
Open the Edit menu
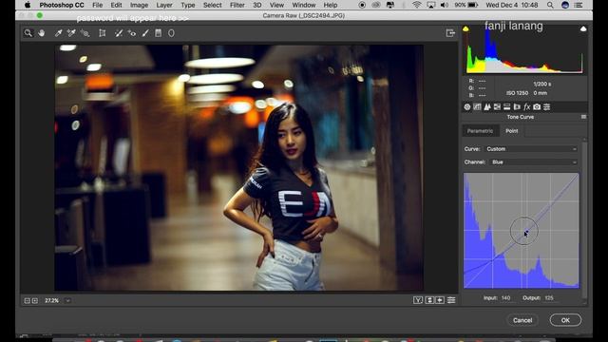[116, 5]
